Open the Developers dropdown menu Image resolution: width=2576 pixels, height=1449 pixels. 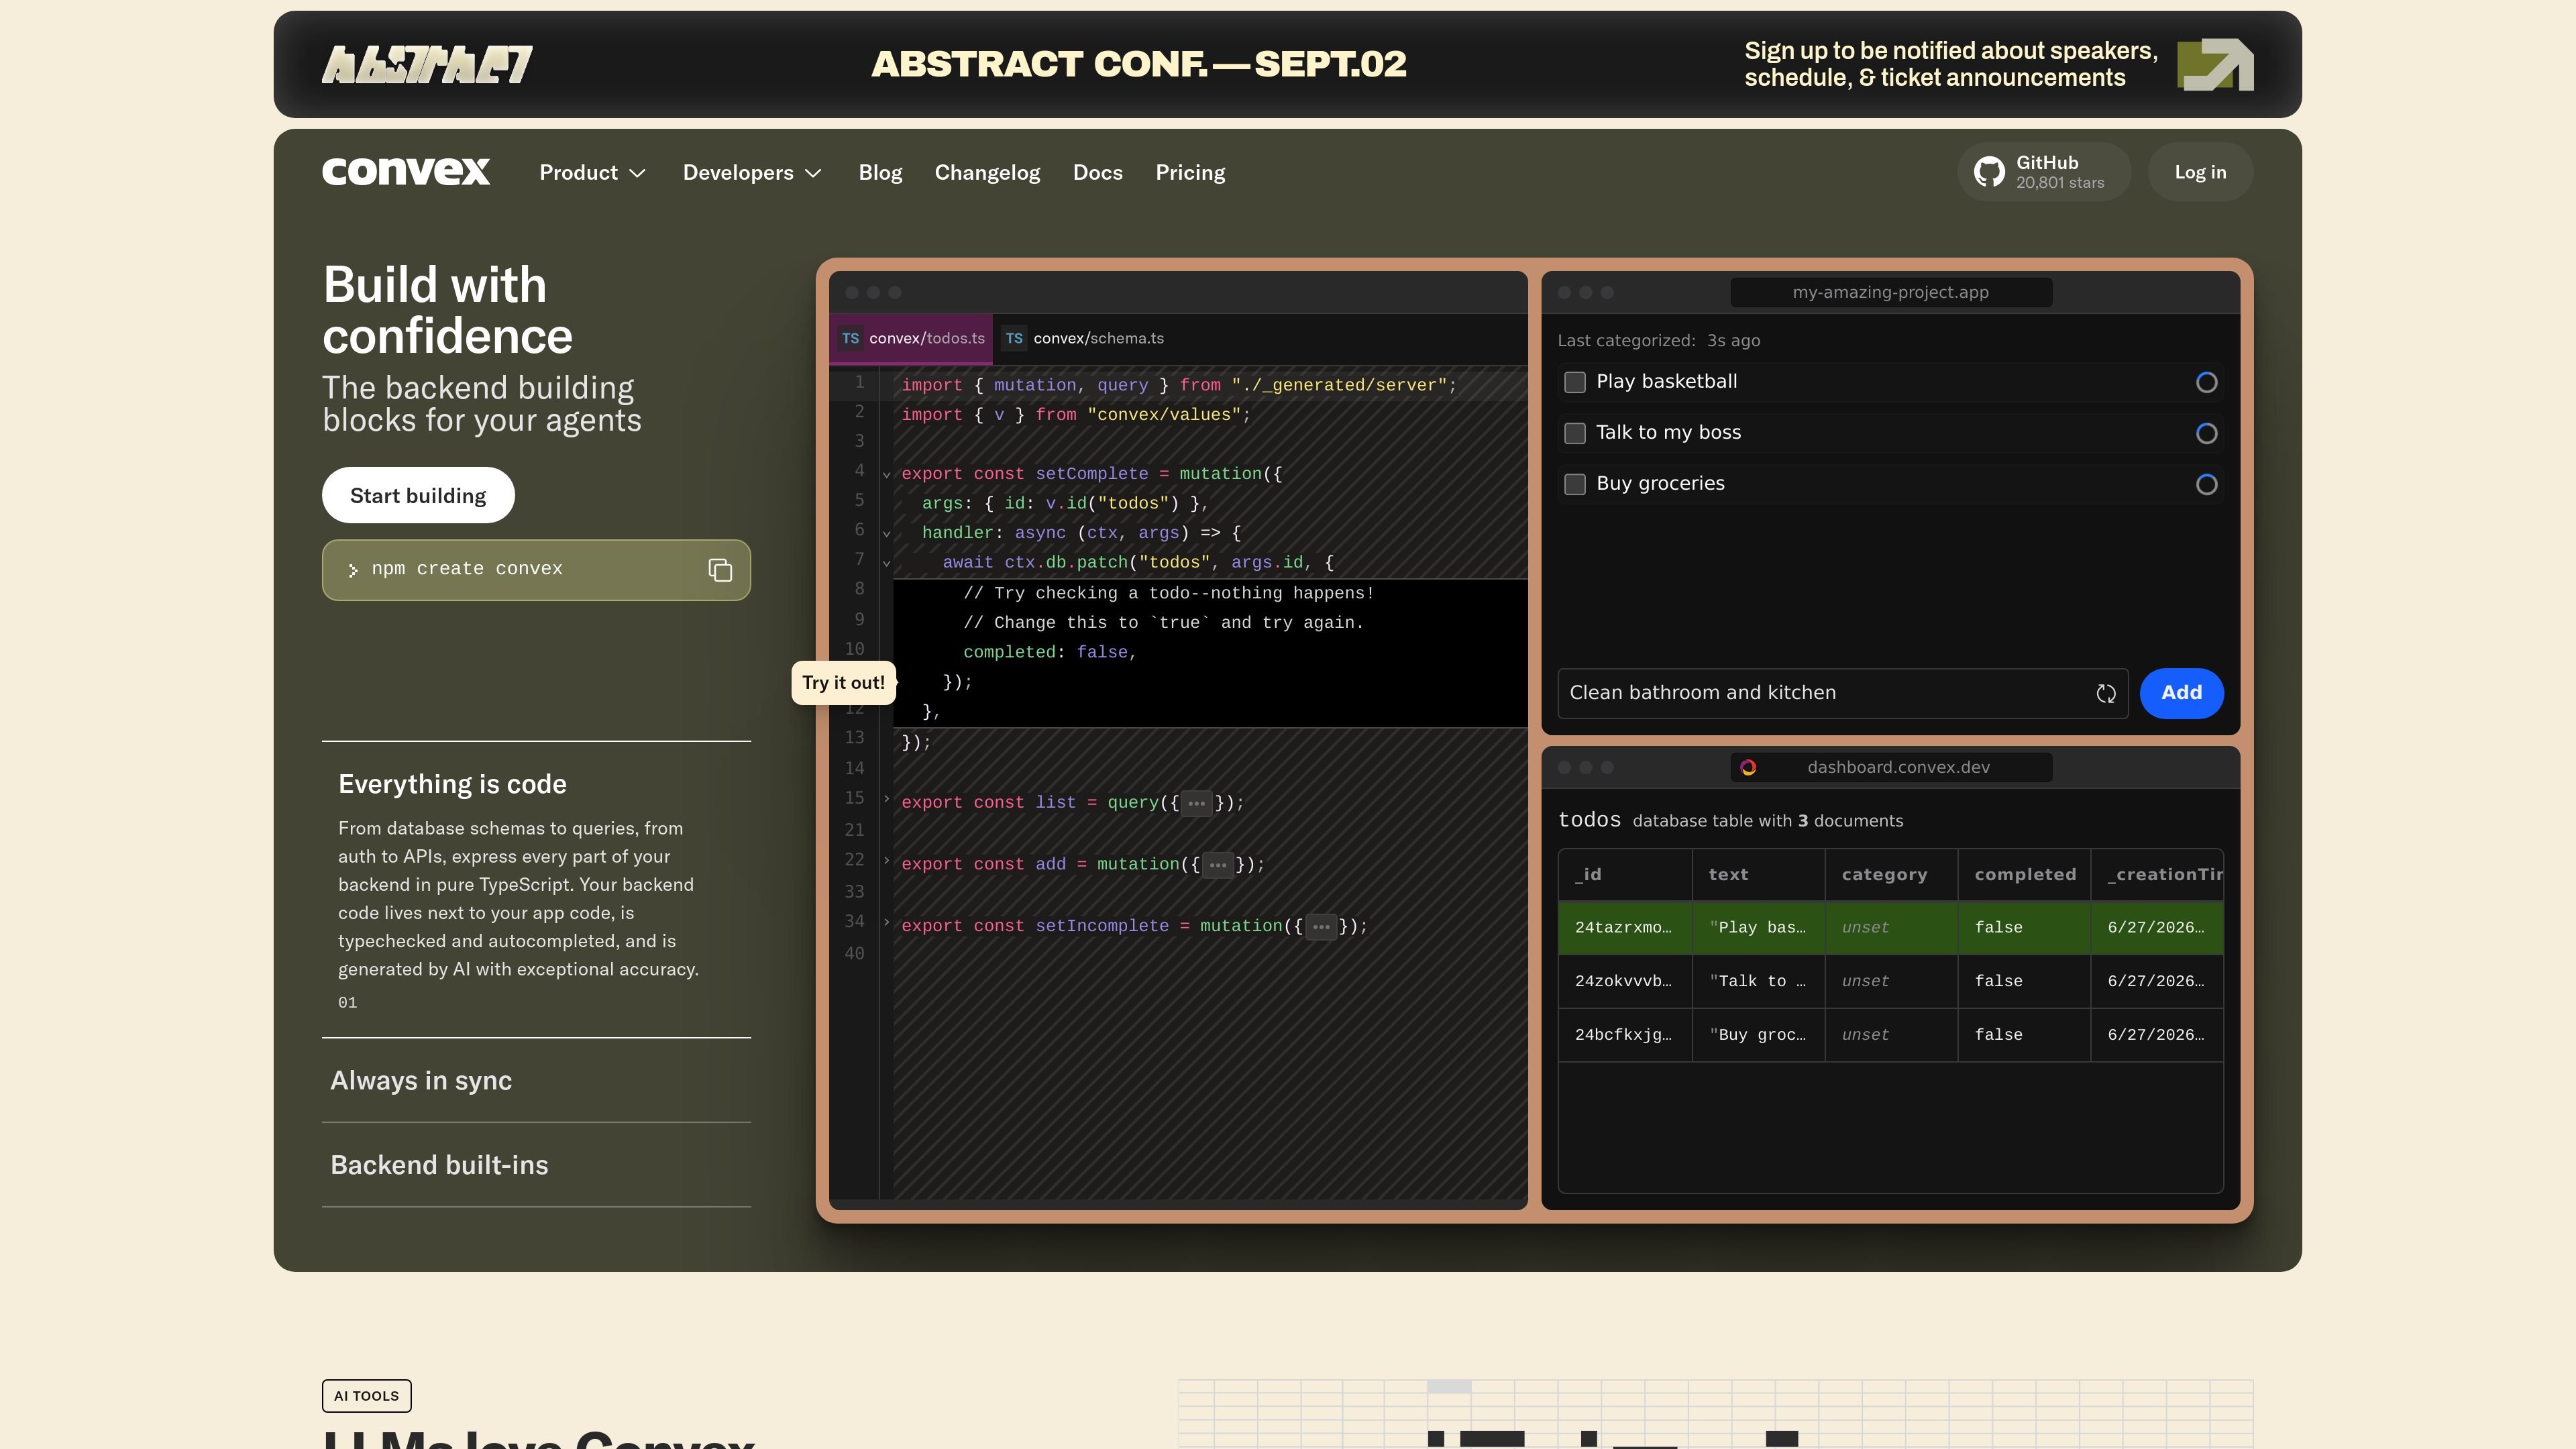[x=753, y=173]
